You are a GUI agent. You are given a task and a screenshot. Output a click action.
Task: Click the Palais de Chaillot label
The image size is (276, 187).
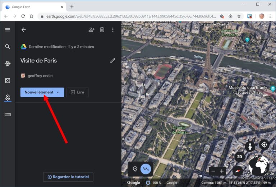coord(215,24)
